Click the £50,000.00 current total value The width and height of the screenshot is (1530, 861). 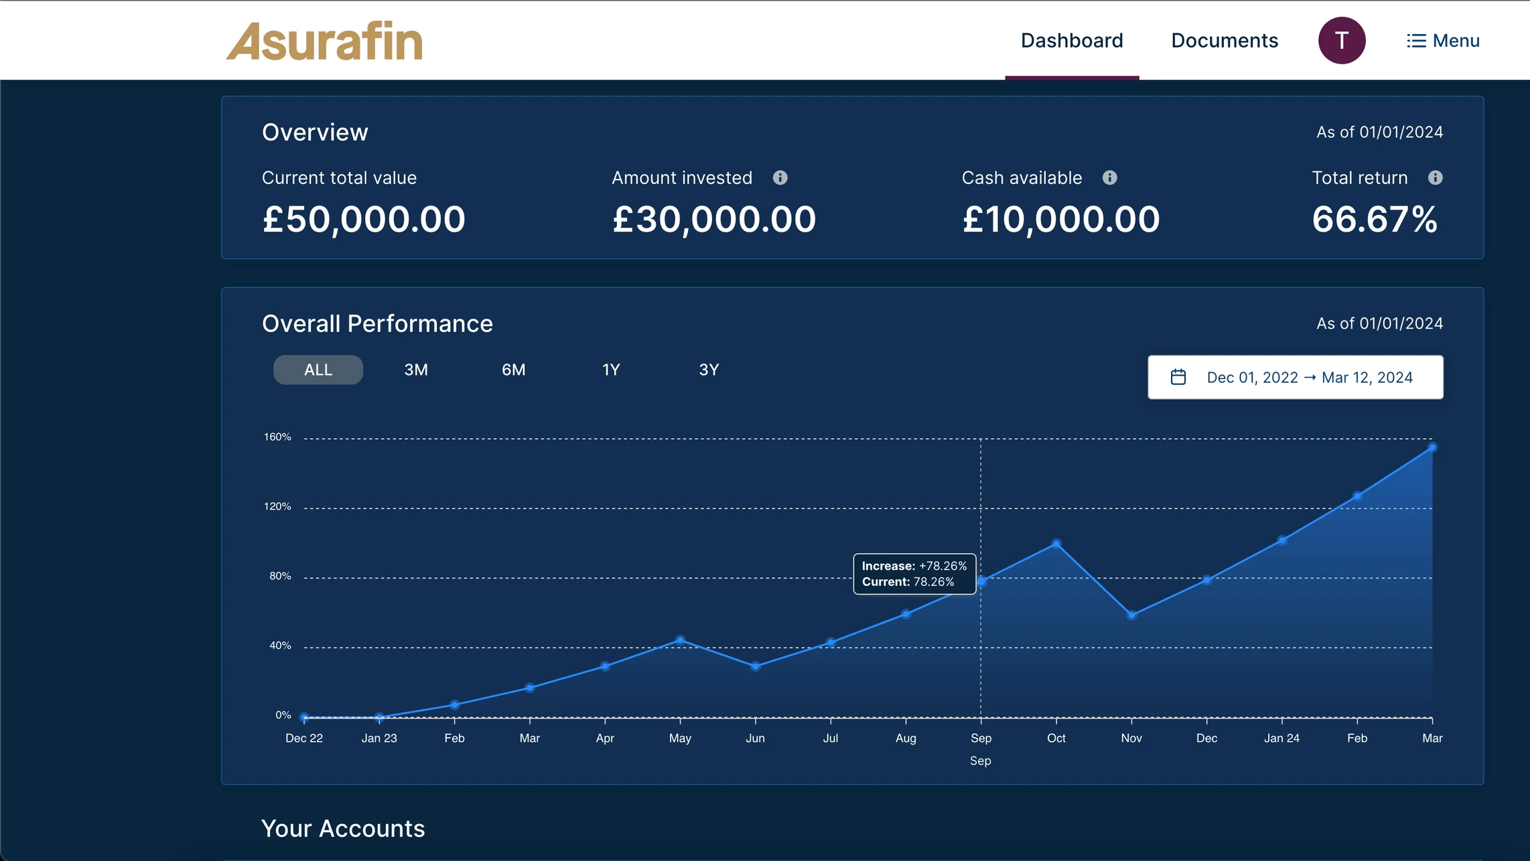[364, 219]
